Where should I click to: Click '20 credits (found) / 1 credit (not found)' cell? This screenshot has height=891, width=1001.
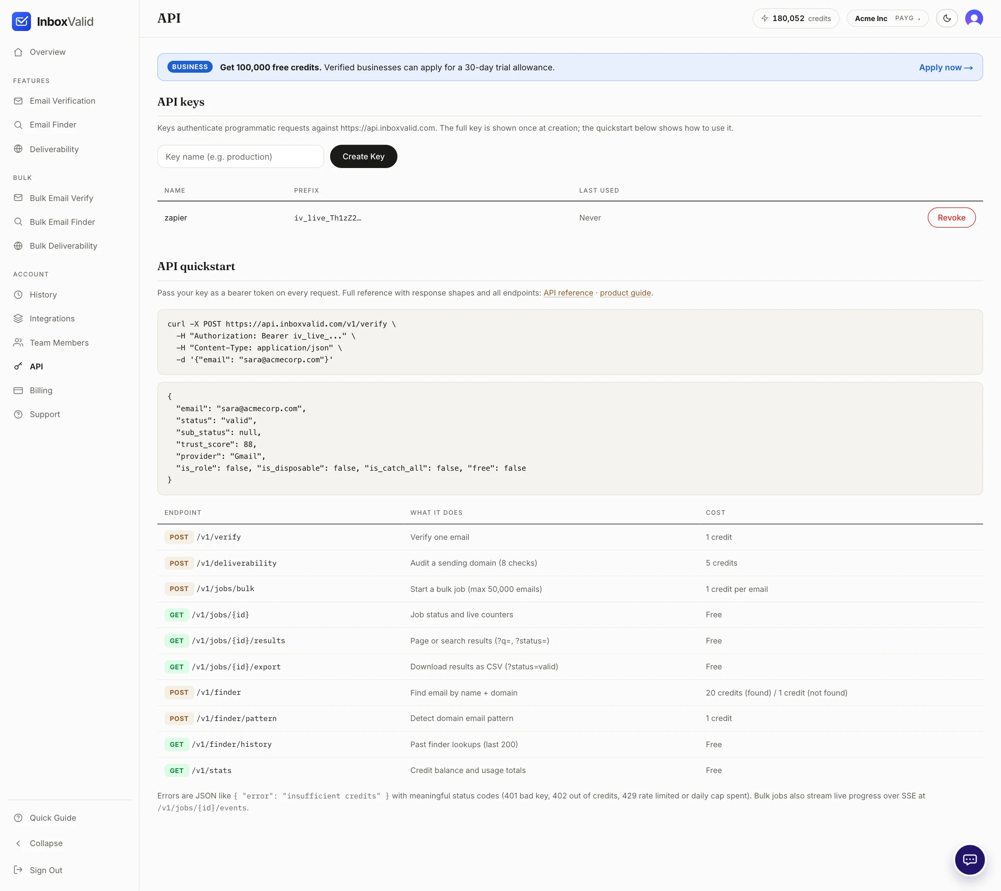[776, 693]
